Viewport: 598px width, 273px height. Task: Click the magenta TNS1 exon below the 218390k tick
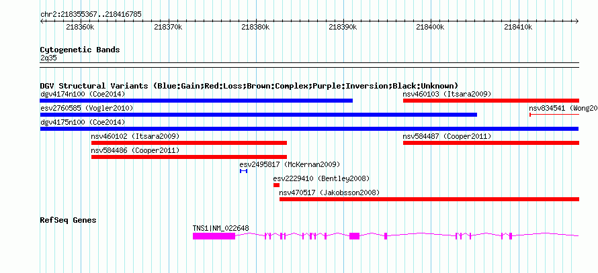click(354, 236)
